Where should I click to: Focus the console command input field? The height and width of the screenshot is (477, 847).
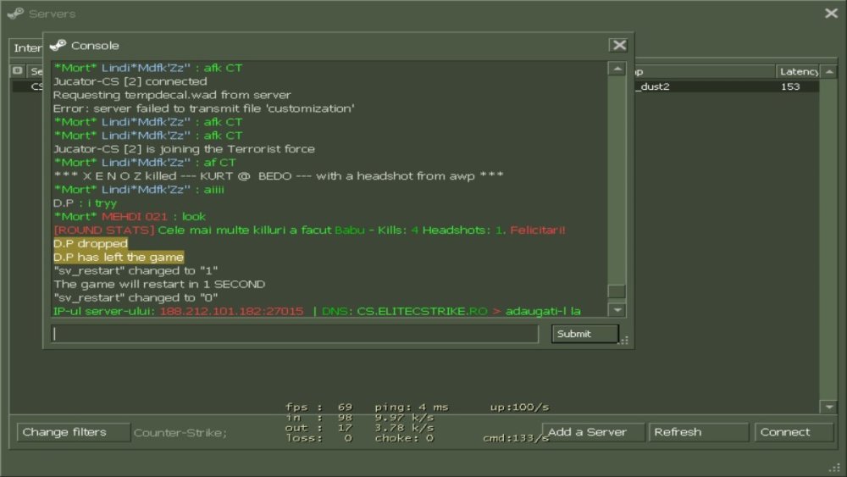point(295,334)
